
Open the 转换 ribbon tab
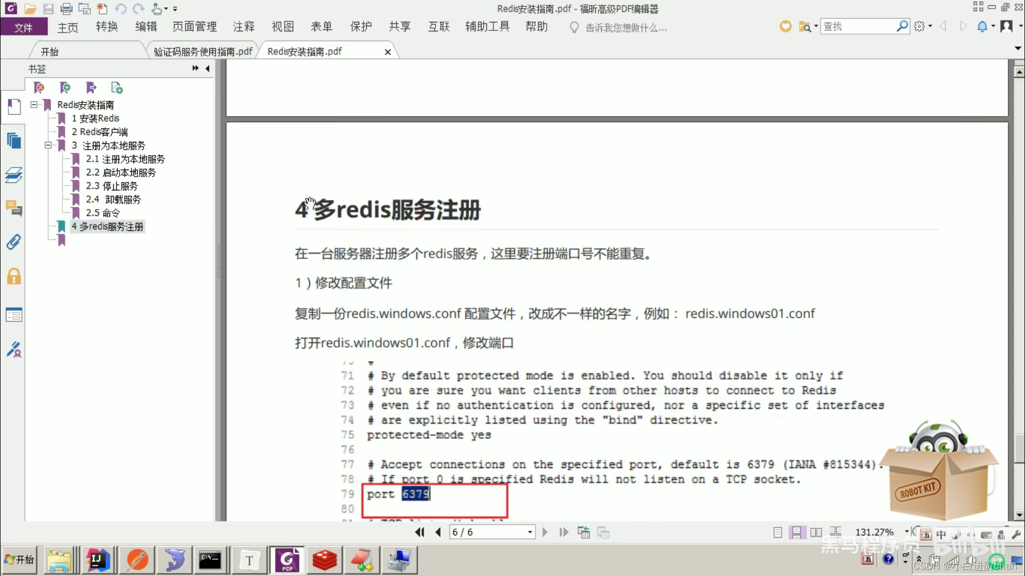[x=107, y=27]
